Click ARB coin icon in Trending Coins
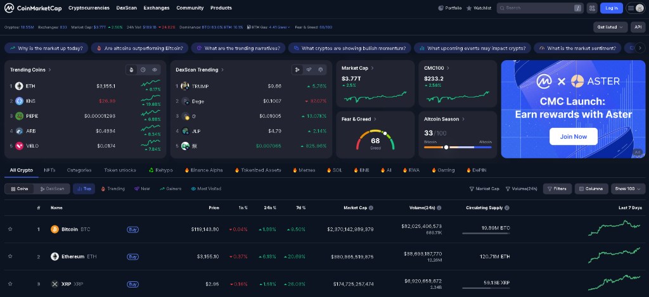 pos(19,130)
